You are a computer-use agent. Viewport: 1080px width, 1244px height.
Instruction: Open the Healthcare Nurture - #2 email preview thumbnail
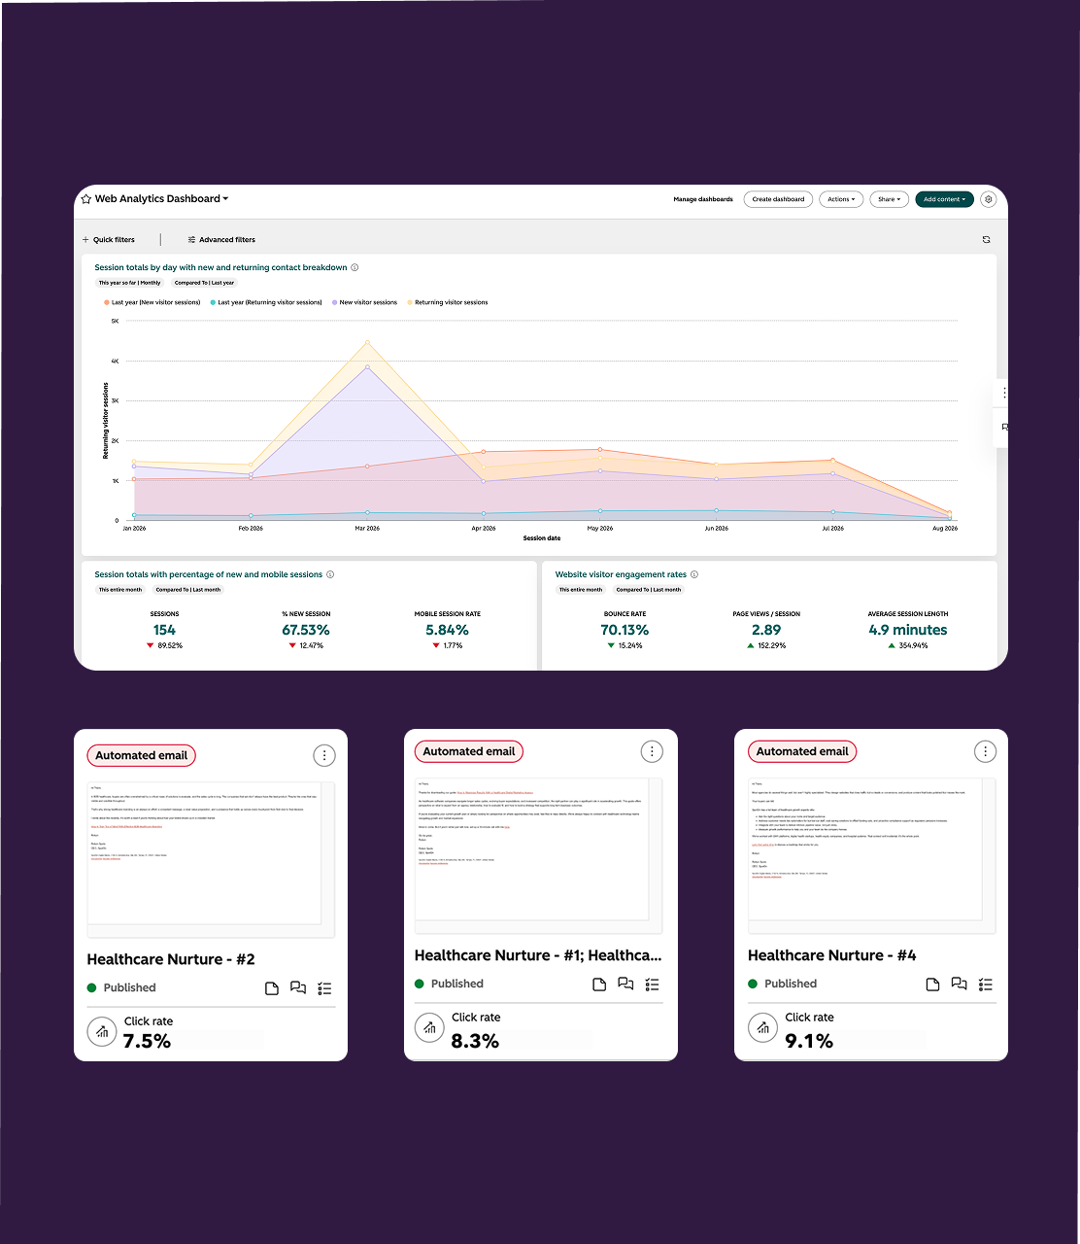pyautogui.click(x=211, y=858)
